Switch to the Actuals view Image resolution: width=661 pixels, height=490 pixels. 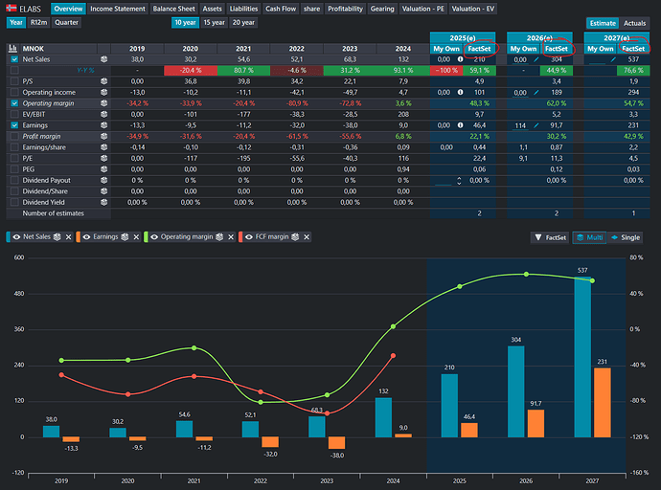coord(633,22)
